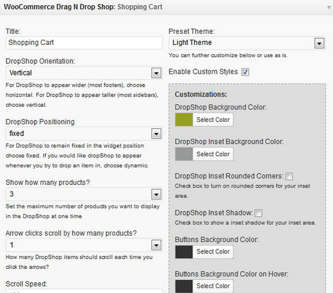Click the DropShop Inset Shadow label
The height and width of the screenshot is (293, 333).
click(x=214, y=213)
